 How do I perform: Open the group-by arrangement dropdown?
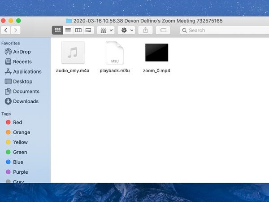(x=106, y=30)
